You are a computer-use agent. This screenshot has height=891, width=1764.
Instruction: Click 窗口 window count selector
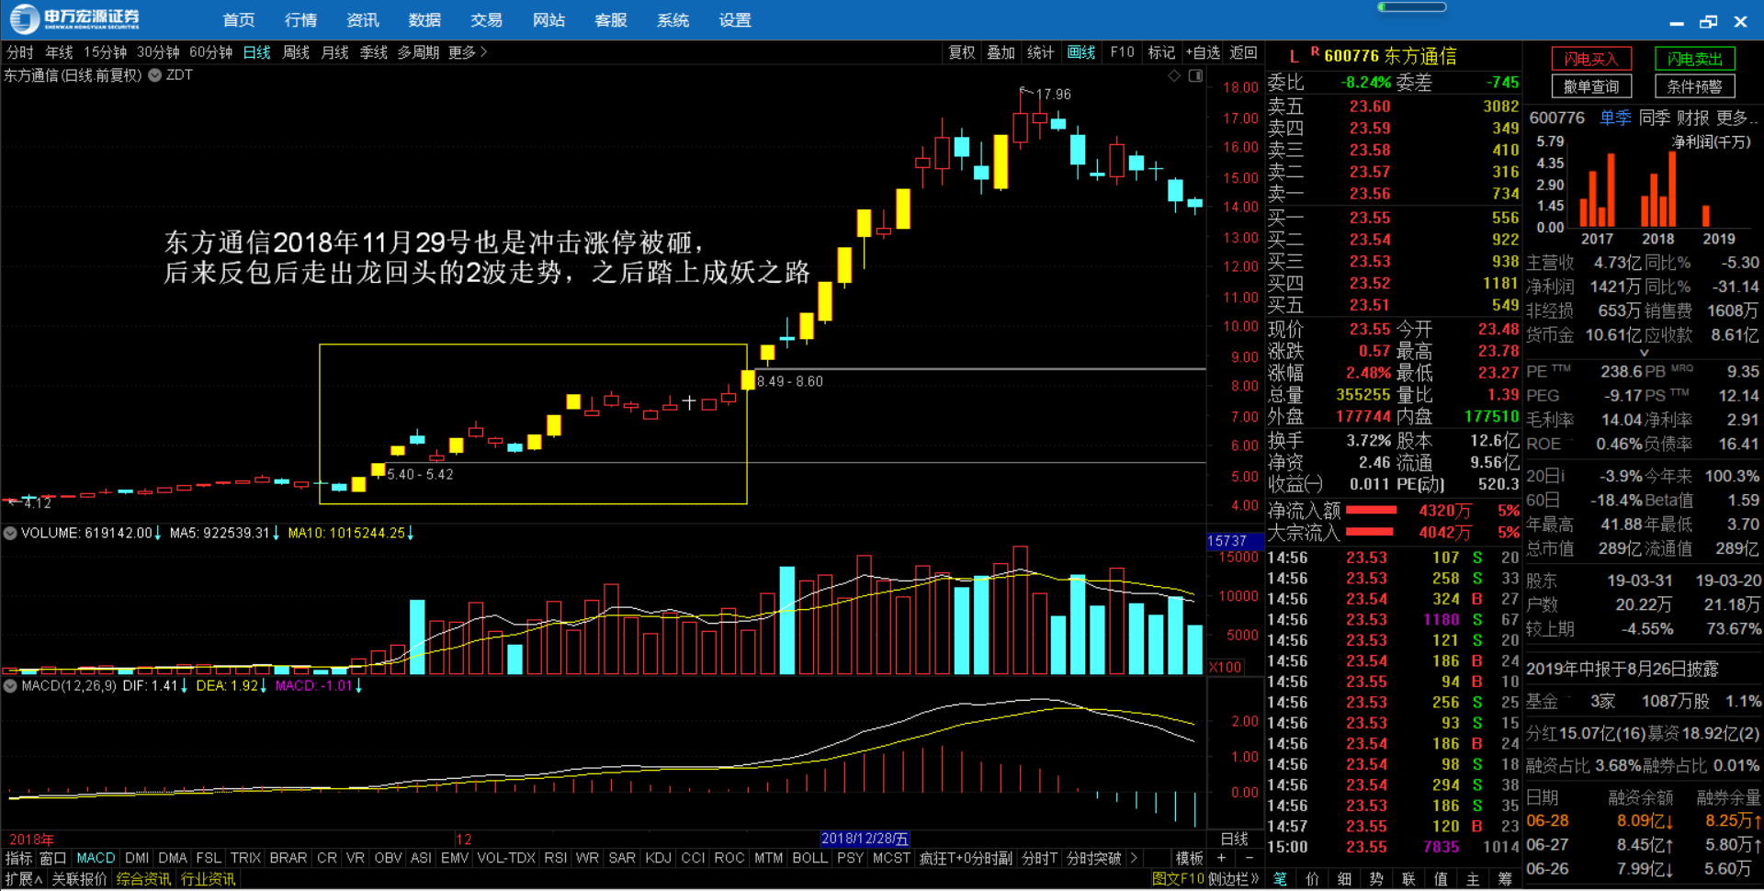pyautogui.click(x=53, y=858)
